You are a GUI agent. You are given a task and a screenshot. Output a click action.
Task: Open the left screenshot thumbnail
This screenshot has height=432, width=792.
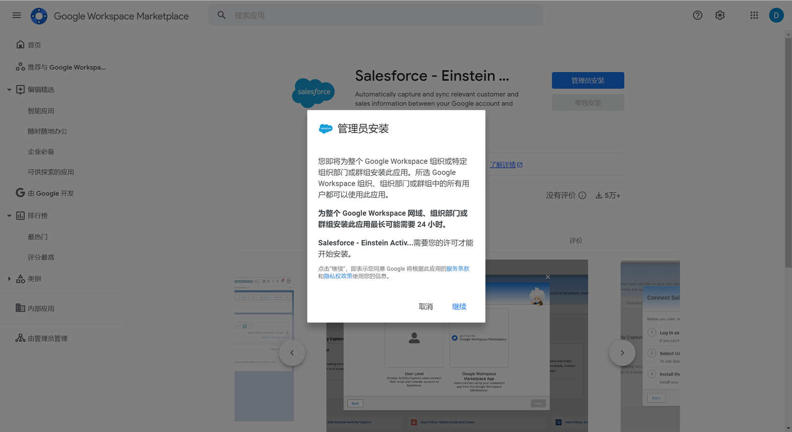coord(264,348)
